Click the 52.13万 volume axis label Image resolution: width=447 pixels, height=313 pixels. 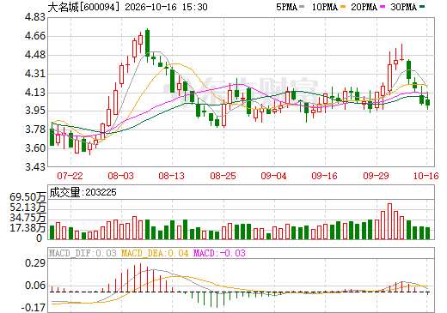click(28, 208)
